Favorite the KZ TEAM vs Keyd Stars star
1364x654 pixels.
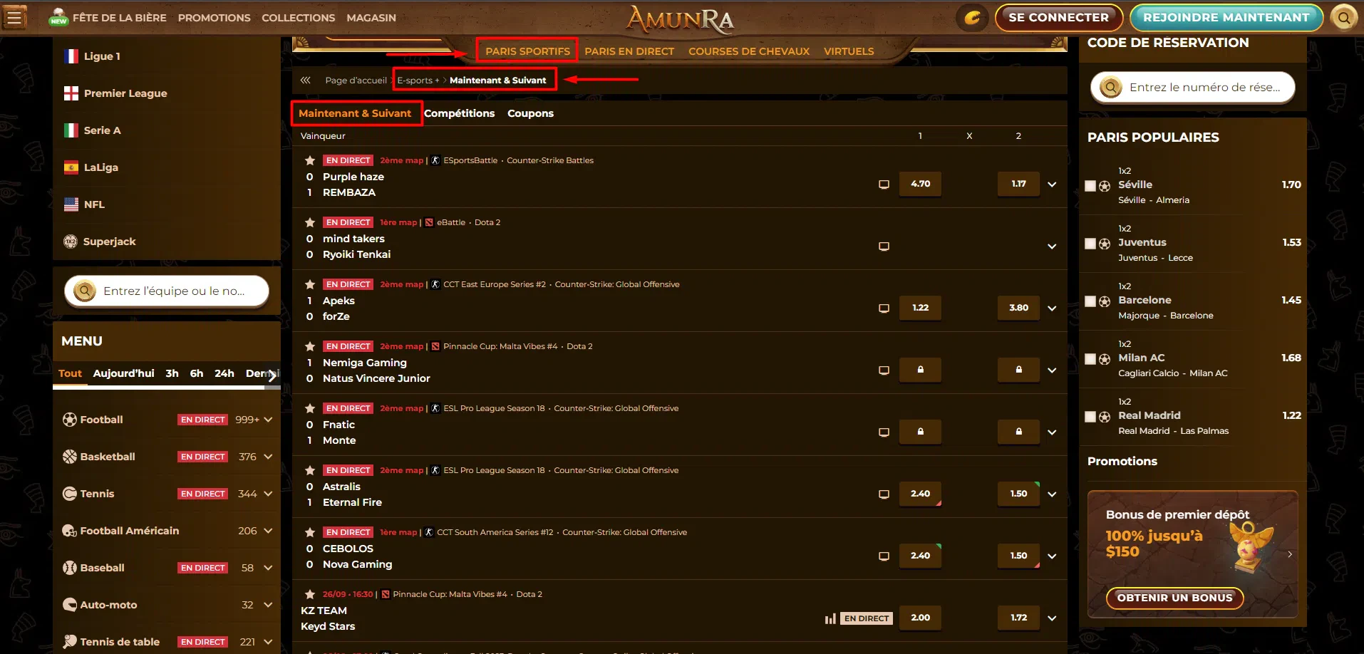(310, 595)
